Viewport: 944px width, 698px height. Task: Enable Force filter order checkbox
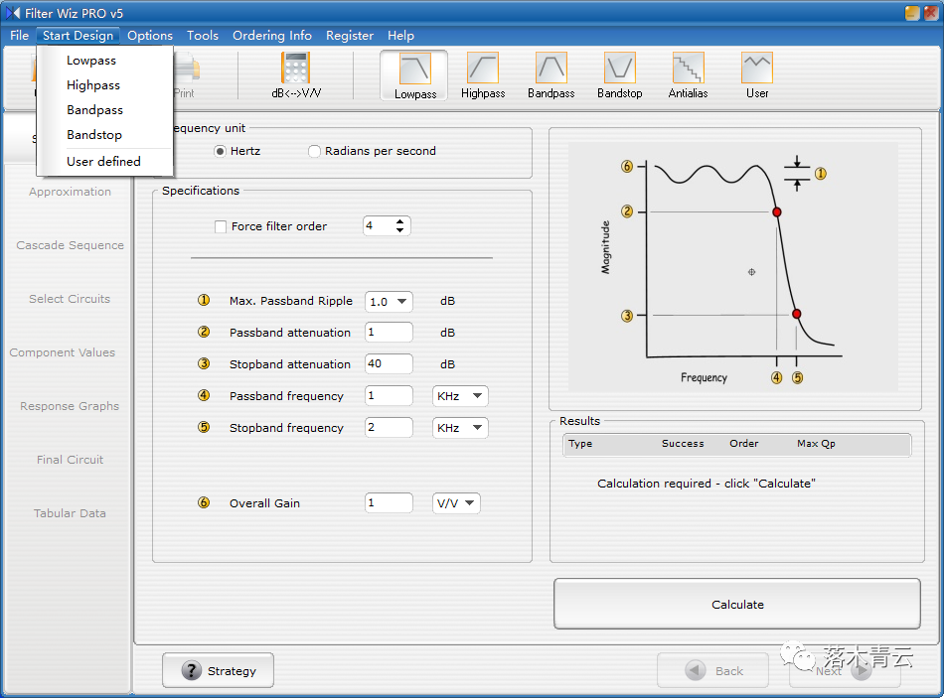pos(221,226)
